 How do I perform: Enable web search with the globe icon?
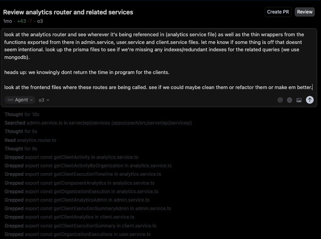289,100
